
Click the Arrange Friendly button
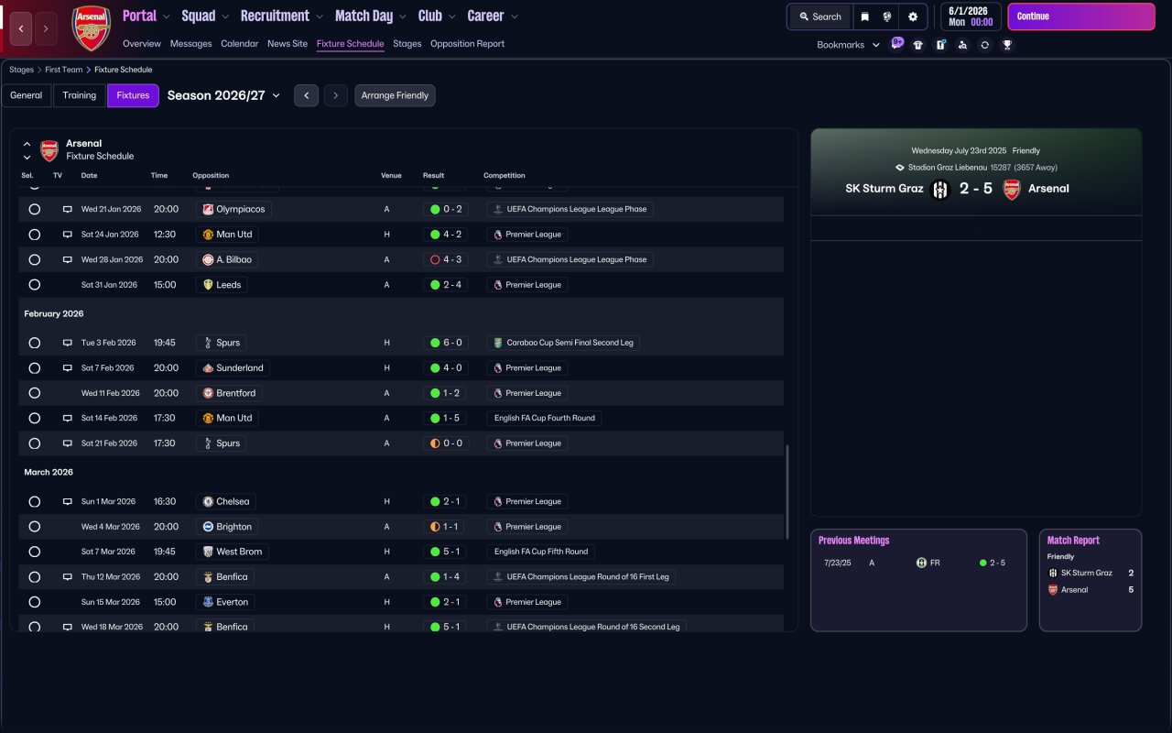pos(395,95)
